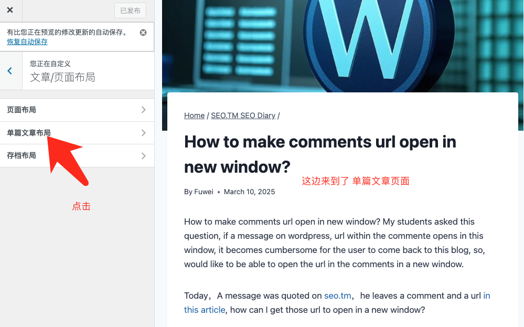
Task: Click the 已发布 publish button
Action: coord(130,10)
